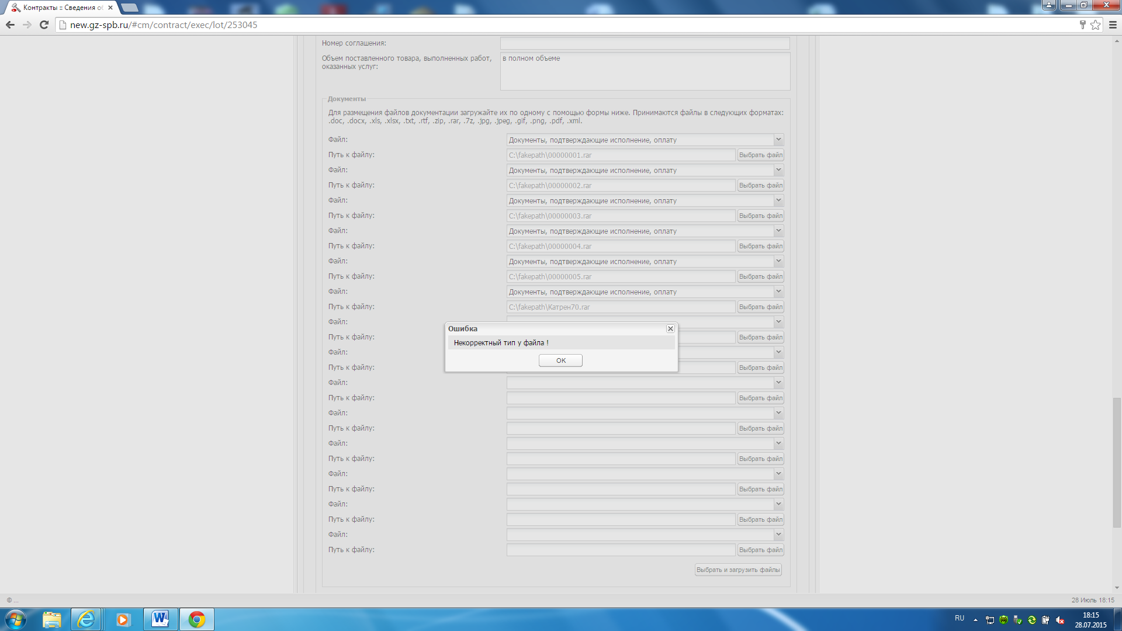Screen dimensions: 1122x631
Task: Close the Ошибка dialog with X
Action: (670, 329)
